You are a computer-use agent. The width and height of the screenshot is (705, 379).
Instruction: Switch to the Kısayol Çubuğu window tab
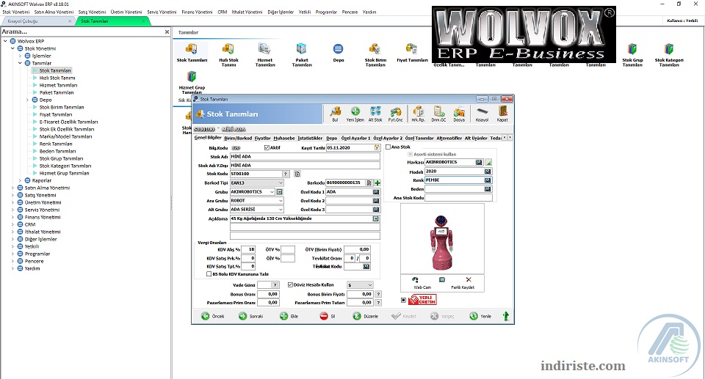(37, 21)
